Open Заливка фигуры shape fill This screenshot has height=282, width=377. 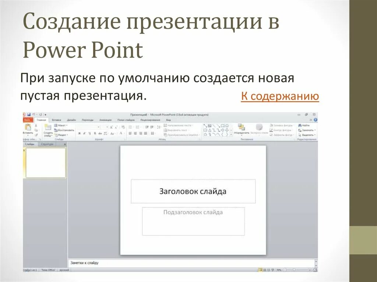click(282, 125)
